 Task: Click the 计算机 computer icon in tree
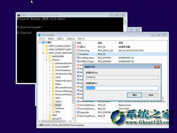[43, 43]
